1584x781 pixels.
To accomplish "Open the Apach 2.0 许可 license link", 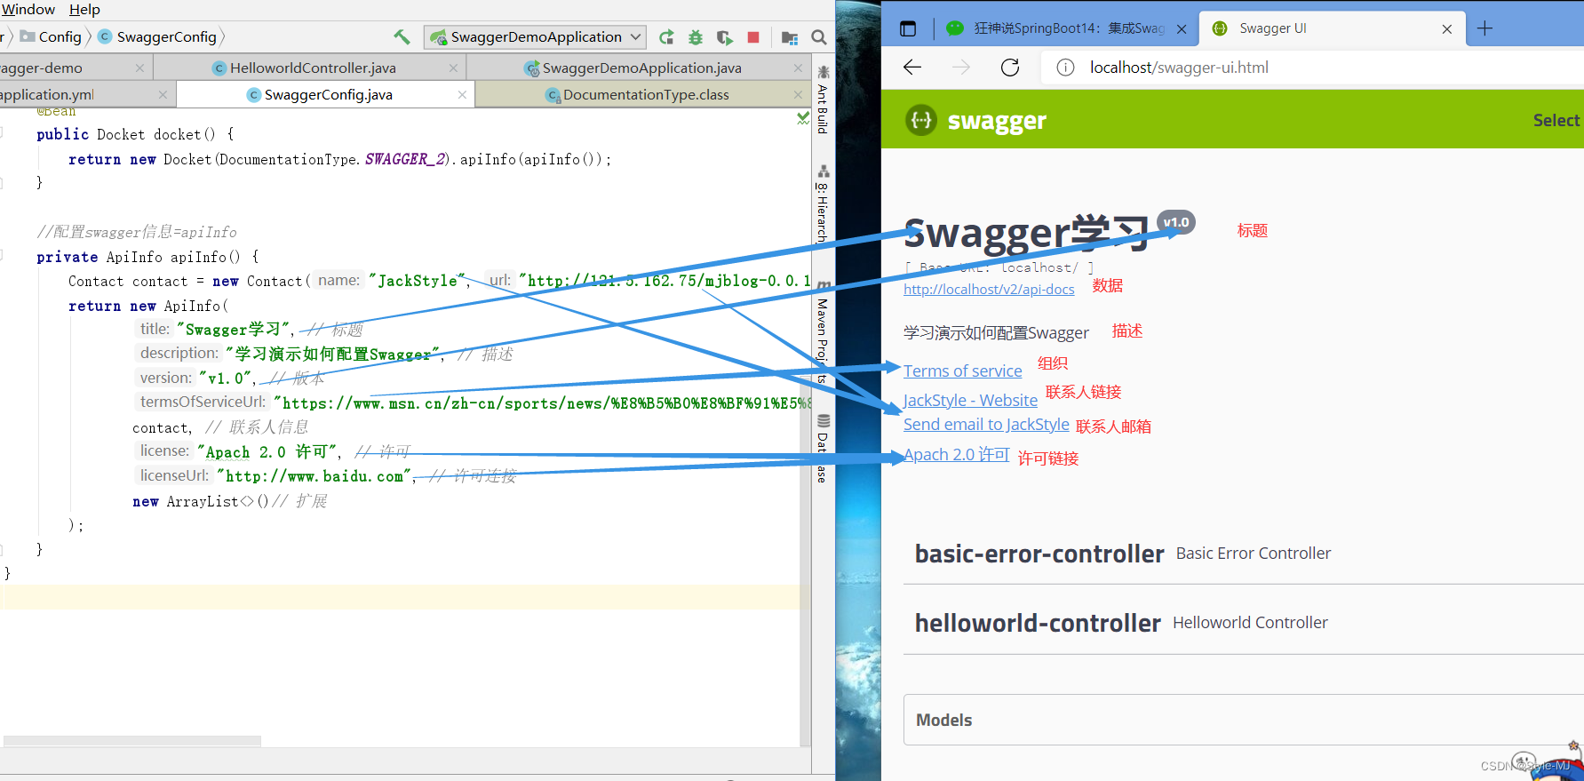I will (957, 455).
